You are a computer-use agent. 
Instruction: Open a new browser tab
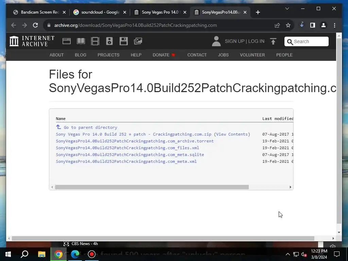point(258,12)
